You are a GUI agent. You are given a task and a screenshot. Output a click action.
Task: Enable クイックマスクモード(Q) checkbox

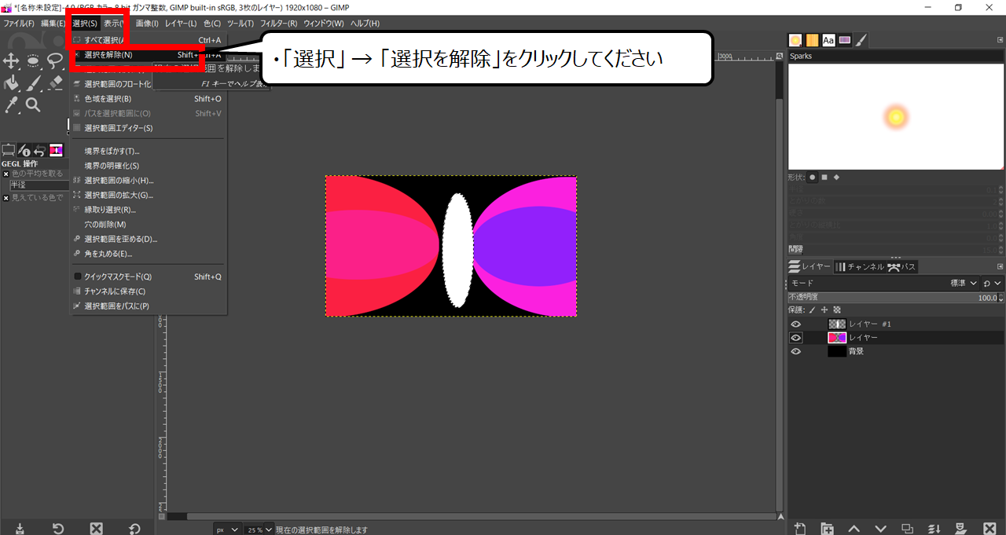tap(78, 277)
